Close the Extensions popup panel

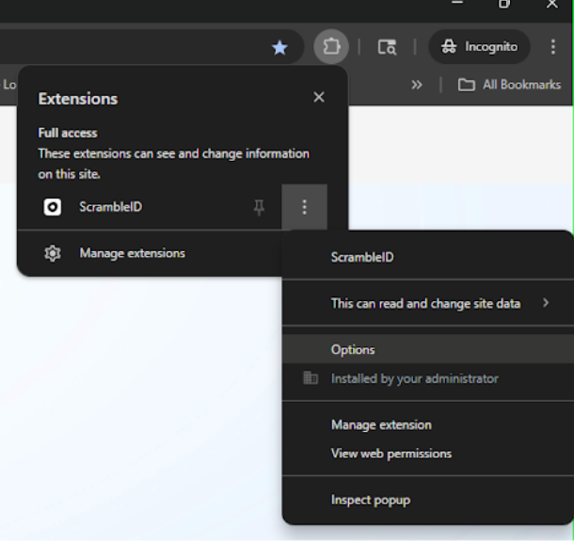coord(319,97)
